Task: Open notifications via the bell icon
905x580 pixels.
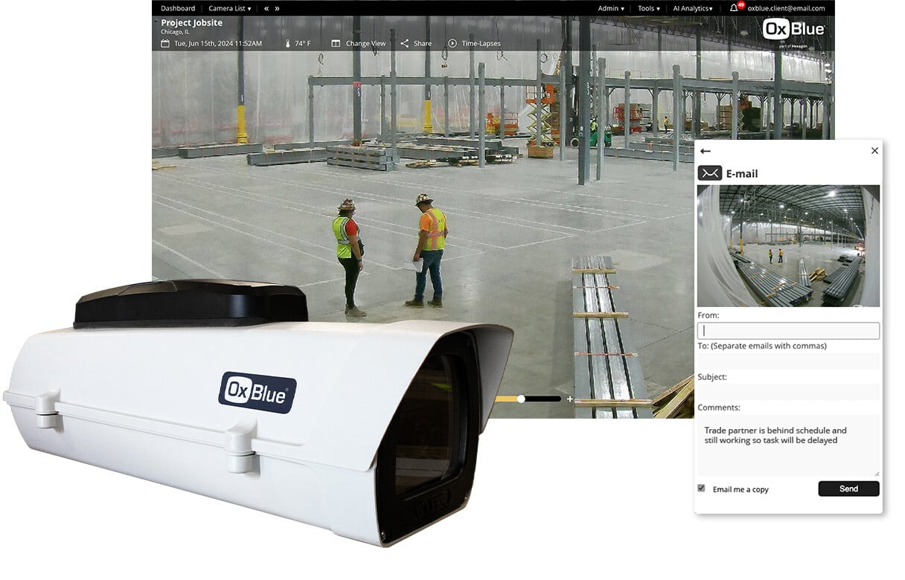Action: [x=735, y=8]
